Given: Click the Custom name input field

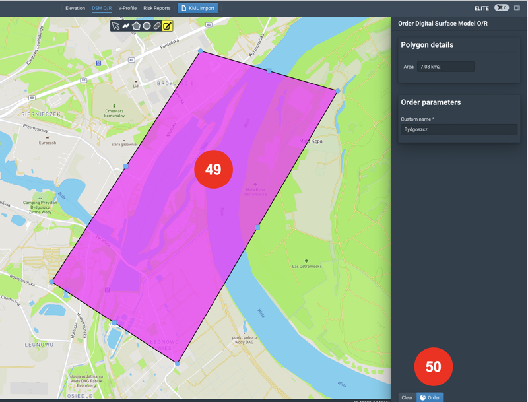Looking at the screenshot, I should (x=459, y=130).
